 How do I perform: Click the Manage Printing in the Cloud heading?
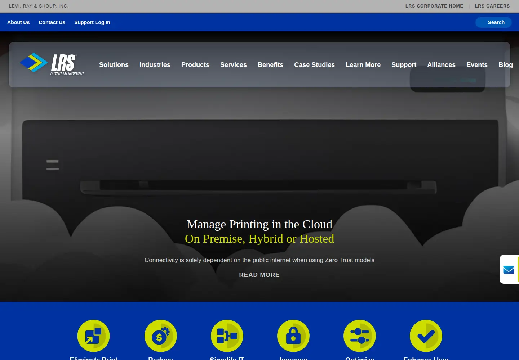259,224
